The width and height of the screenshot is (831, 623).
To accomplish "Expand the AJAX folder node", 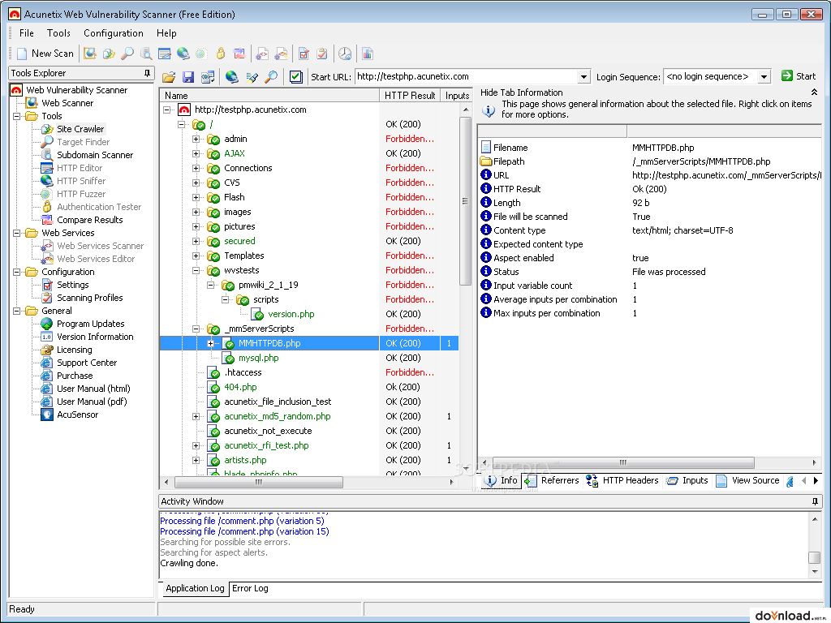I will (x=196, y=153).
